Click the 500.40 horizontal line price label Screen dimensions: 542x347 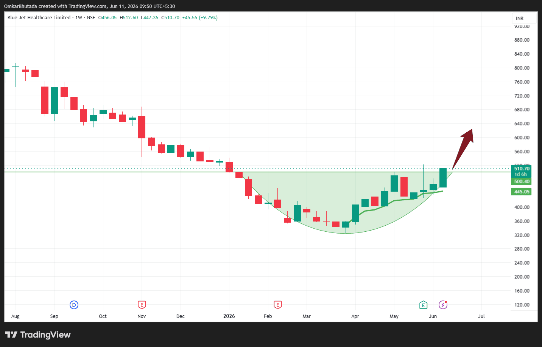point(521,181)
